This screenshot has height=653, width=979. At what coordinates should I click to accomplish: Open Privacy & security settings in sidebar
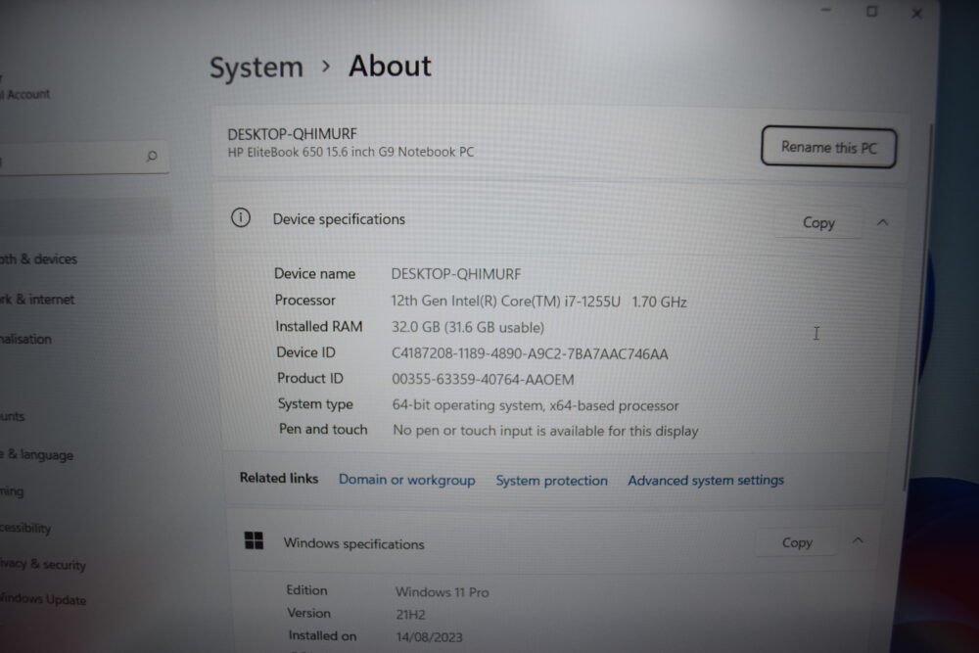43,564
